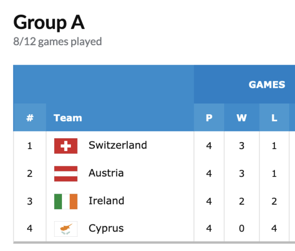
Task: Sort by the P games played header
Action: click(x=209, y=118)
